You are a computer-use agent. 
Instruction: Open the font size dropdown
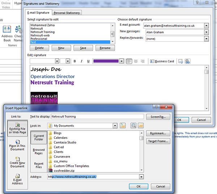tap(68, 61)
